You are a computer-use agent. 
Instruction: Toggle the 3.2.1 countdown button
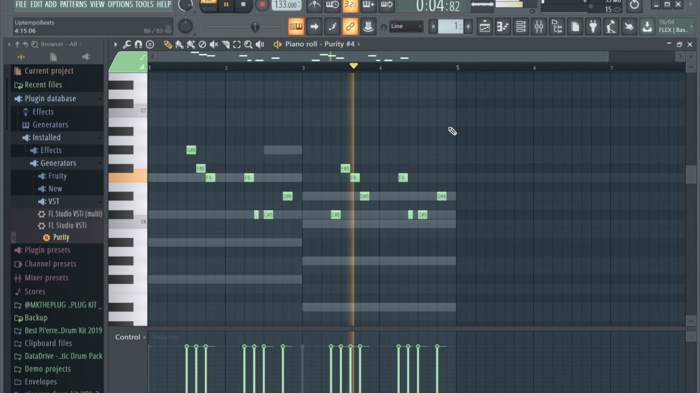click(x=351, y=5)
